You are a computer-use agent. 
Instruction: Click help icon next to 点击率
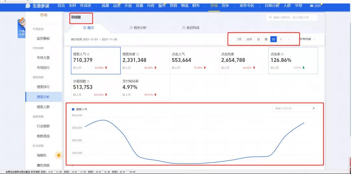click(x=282, y=54)
